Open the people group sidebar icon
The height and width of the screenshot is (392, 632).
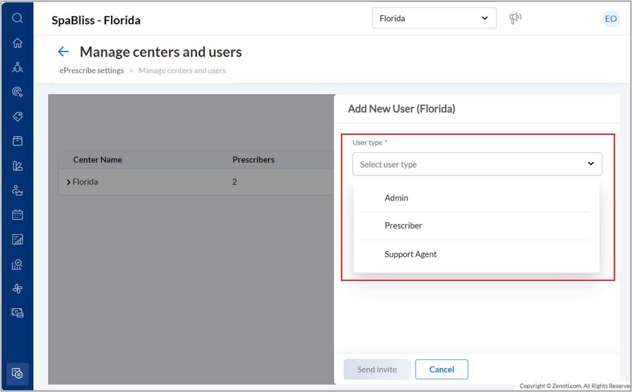[x=17, y=68]
